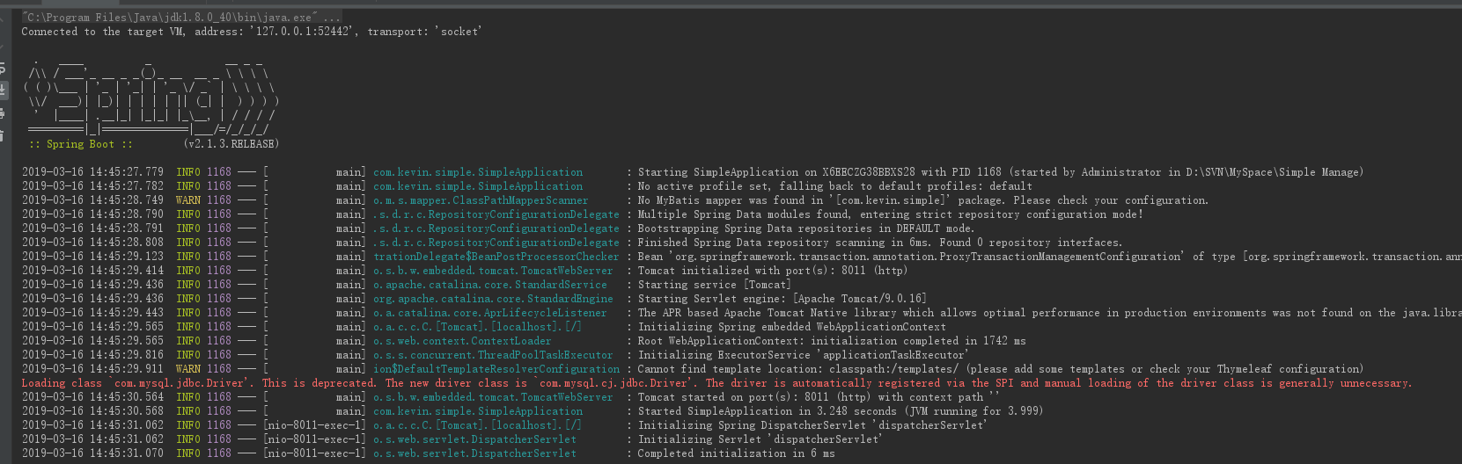Viewport: 1462px width, 464px height.
Task: Click 'Started SimpleApplication in 3.248 seconds' message
Action: (840, 411)
